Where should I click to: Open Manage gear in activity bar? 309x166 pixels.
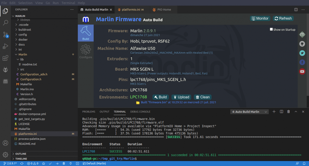(5, 155)
